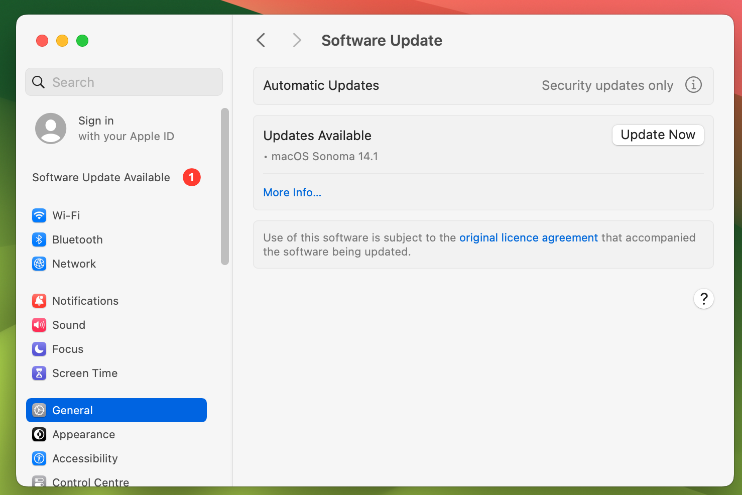
Task: Click the Apple ID avatar icon
Action: (x=51, y=129)
